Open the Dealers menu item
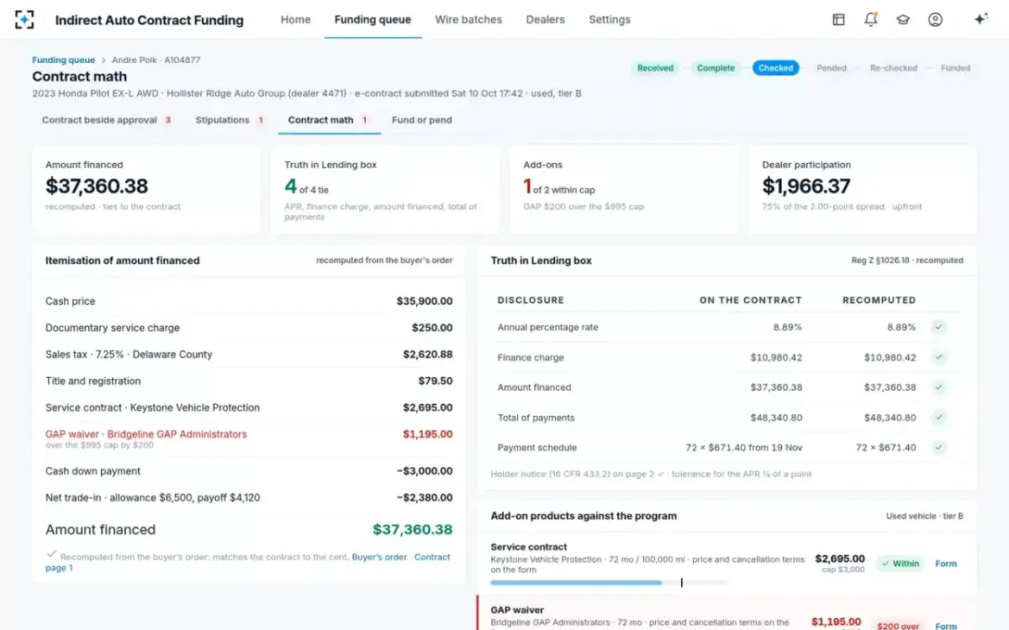1009x630 pixels. [545, 19]
